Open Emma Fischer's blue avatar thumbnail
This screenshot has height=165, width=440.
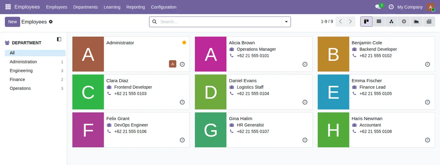(x=333, y=92)
